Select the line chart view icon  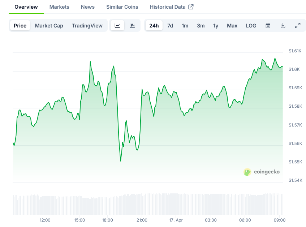coord(117,26)
